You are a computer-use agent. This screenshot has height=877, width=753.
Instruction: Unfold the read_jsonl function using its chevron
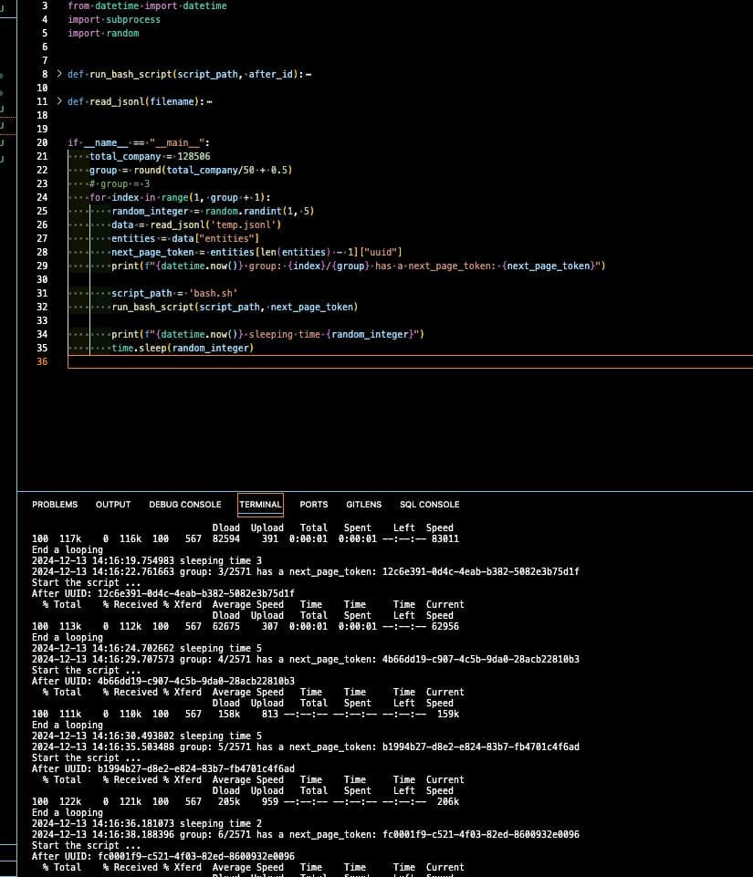coord(59,101)
